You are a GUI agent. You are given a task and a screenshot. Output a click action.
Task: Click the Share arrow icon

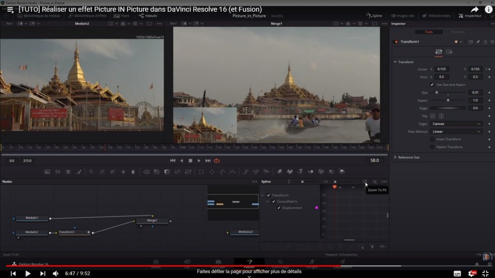(475, 10)
